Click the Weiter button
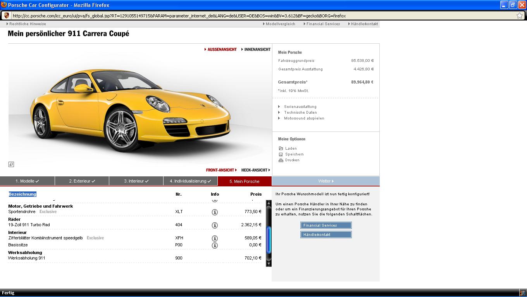Viewport: 527px width, 297px height. [x=326, y=181]
